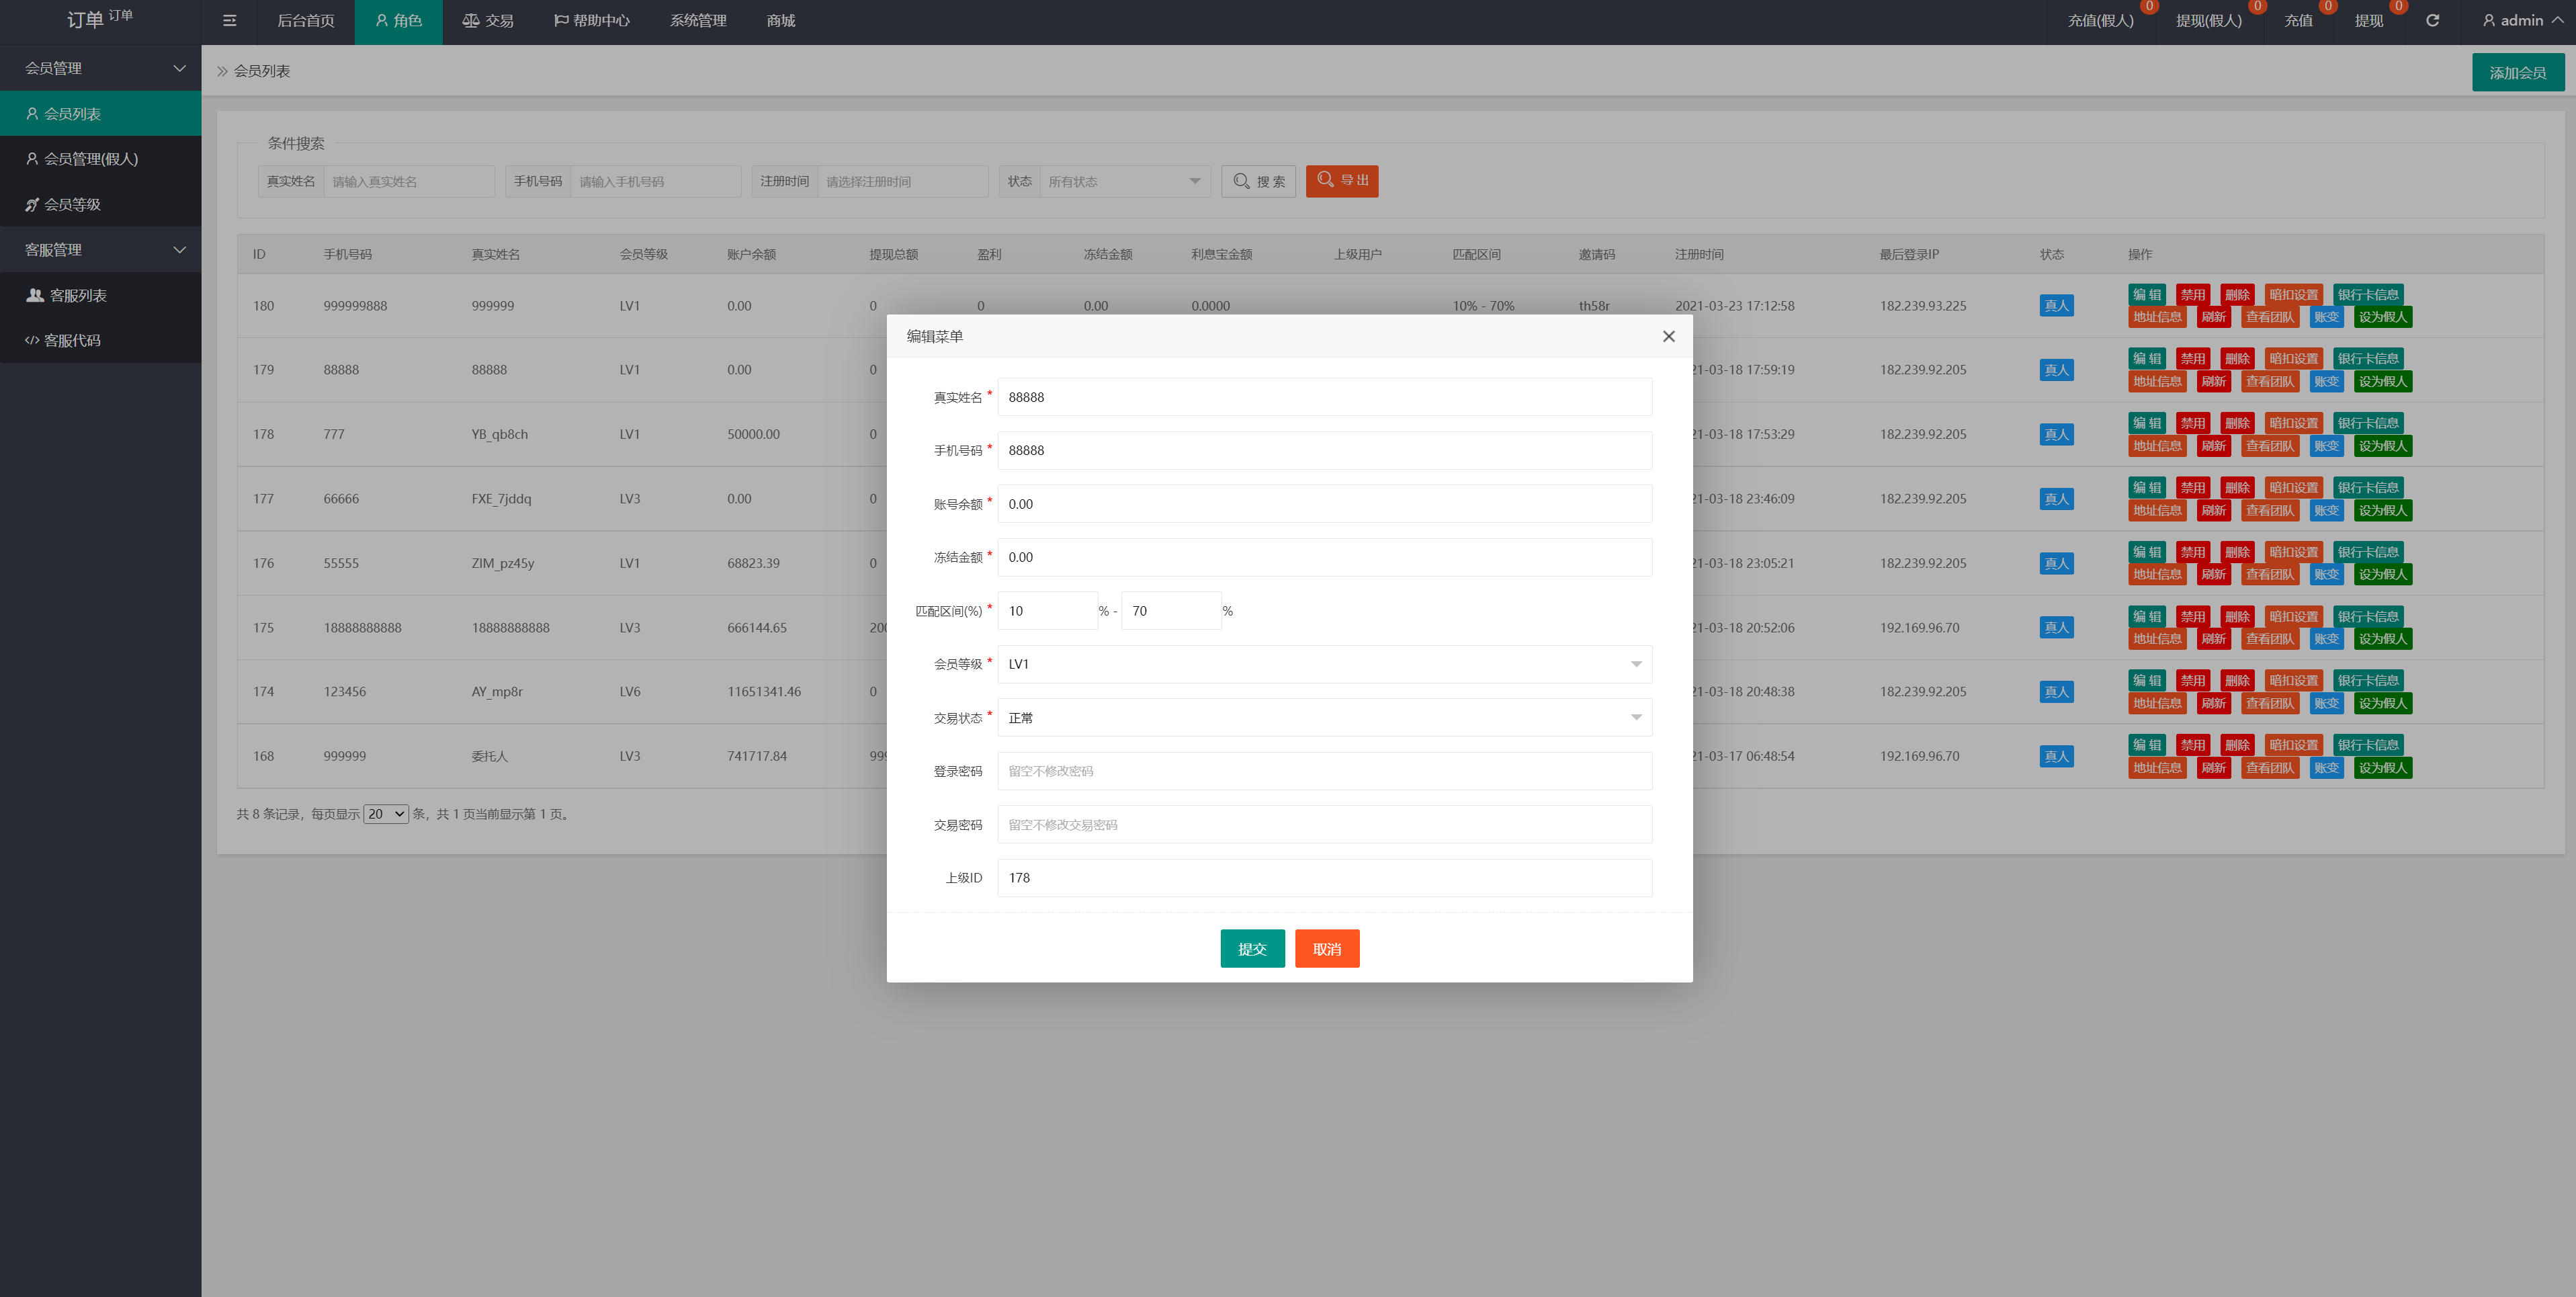This screenshot has height=1297, width=2576.
Task: Open the 交易状态 正常 dropdown
Action: pyautogui.click(x=1324, y=718)
